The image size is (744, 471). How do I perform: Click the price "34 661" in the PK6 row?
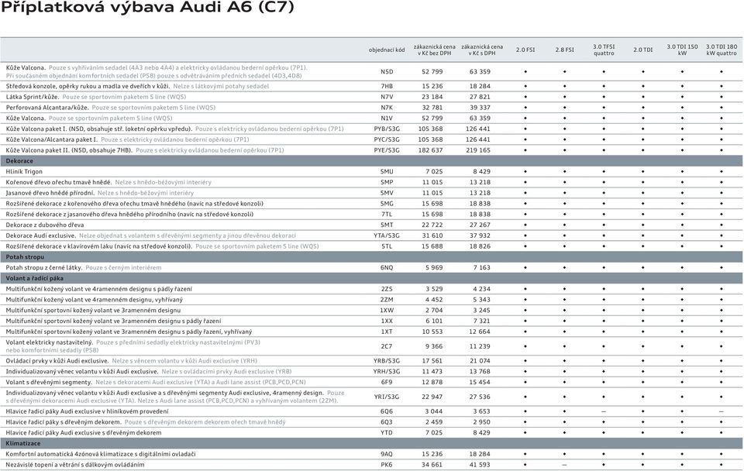(432, 465)
